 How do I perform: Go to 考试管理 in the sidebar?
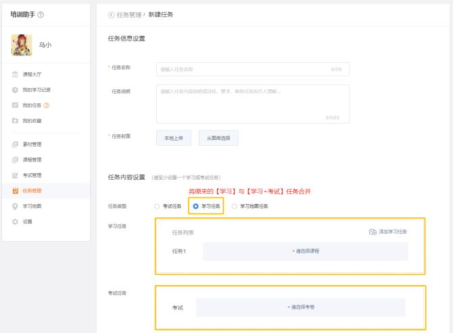pyautogui.click(x=31, y=175)
